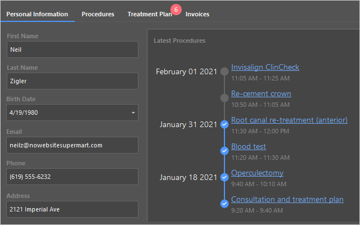This screenshot has width=360, height=225.
Task: Open the Operculectomy procedure link
Action: tap(257, 173)
